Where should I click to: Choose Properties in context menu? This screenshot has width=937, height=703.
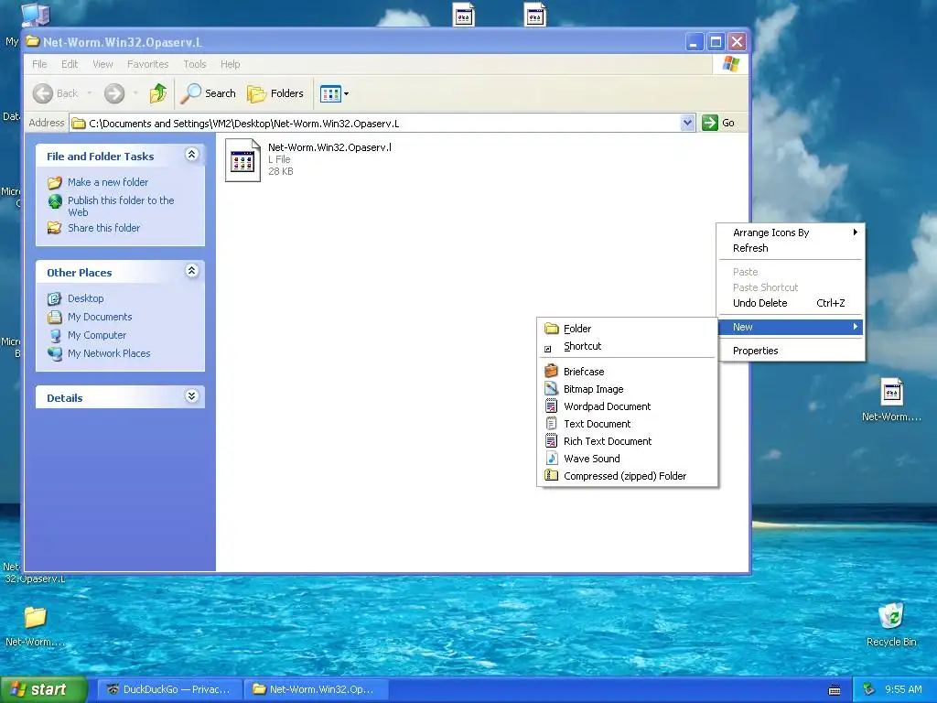coord(791,351)
